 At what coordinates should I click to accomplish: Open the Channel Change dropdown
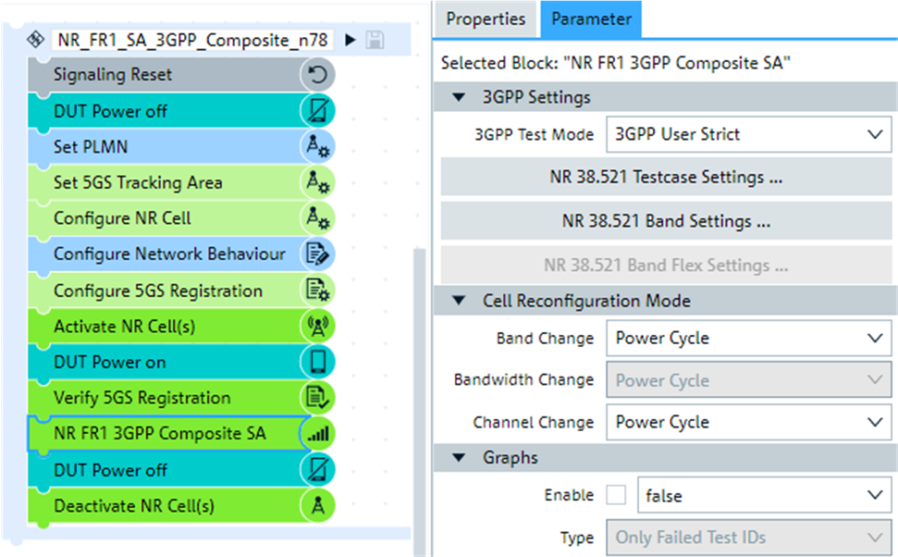point(748,423)
